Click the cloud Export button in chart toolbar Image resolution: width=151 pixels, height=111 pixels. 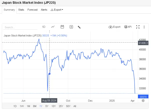tap(114, 27)
